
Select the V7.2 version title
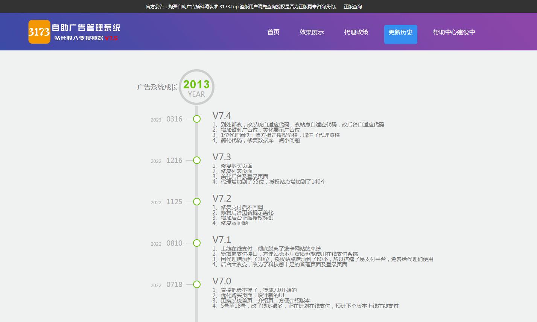[222, 198]
